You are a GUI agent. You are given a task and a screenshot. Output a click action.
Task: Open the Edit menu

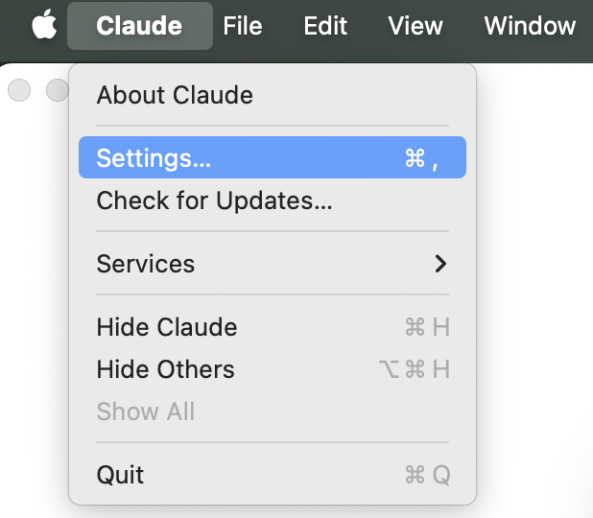point(325,26)
